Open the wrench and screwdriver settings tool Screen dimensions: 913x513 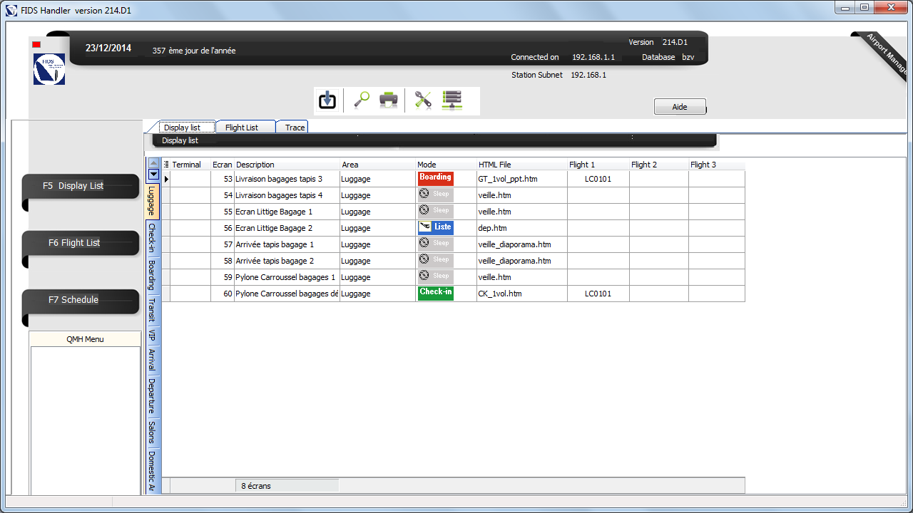(x=423, y=100)
